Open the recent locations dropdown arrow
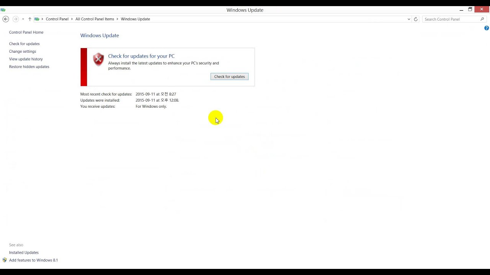Image resolution: width=490 pixels, height=275 pixels. click(x=23, y=19)
